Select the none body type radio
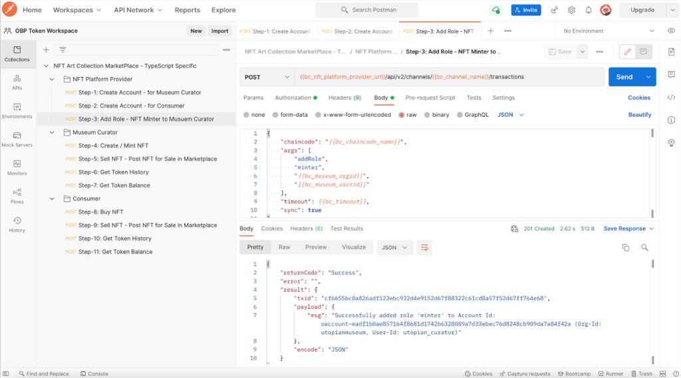This screenshot has height=378, width=681. [246, 115]
